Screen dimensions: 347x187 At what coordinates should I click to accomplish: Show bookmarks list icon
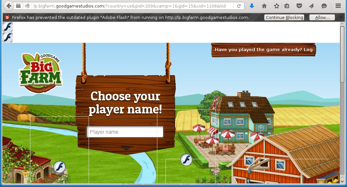(287, 6)
